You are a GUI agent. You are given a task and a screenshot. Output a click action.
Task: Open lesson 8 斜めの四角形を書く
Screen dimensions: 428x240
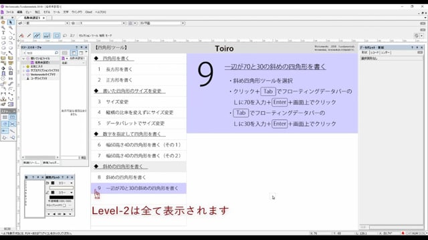point(138,177)
